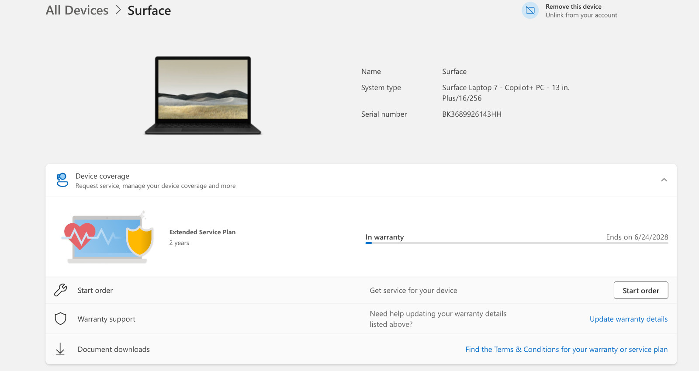
Task: Click the Serial number field label
Action: 384,114
